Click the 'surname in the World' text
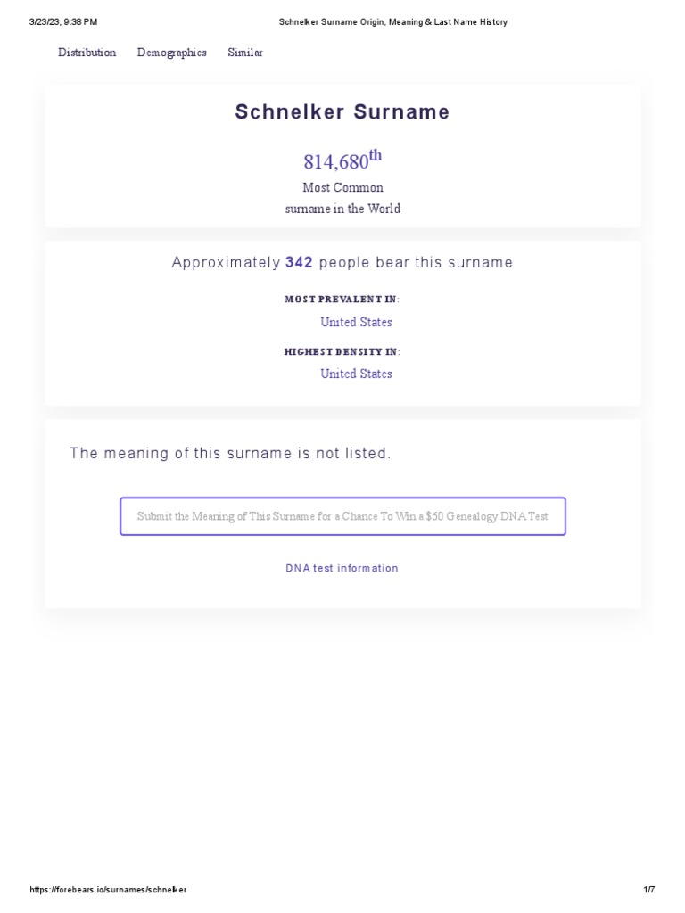 (342, 209)
